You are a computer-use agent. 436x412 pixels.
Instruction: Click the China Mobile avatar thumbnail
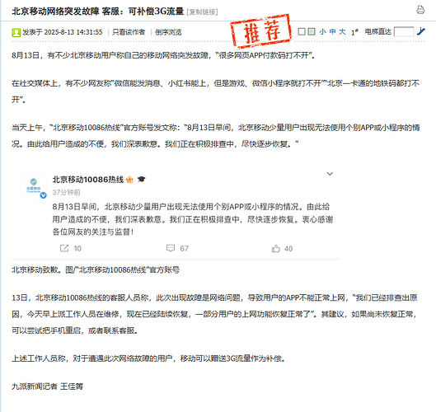34,185
